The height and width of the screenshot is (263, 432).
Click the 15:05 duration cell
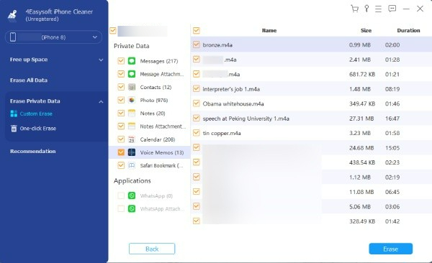coord(392,148)
